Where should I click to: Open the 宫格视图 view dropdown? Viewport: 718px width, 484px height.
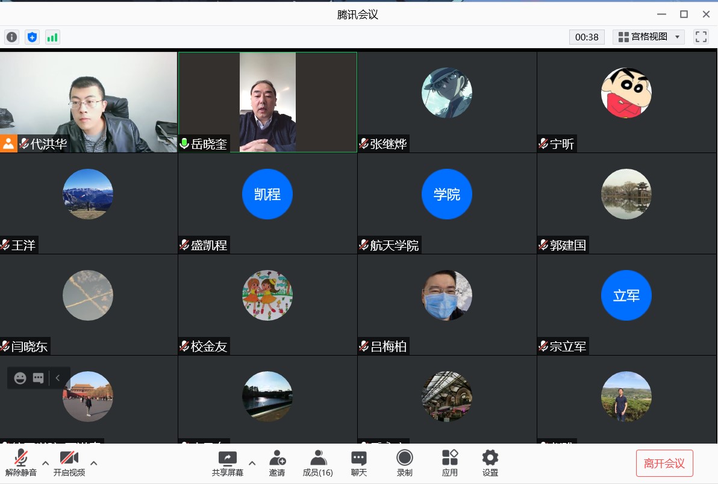pyautogui.click(x=649, y=37)
